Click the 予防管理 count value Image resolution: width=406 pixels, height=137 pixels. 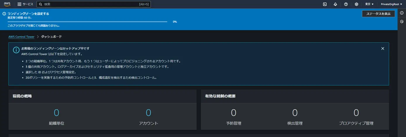(x=233, y=113)
